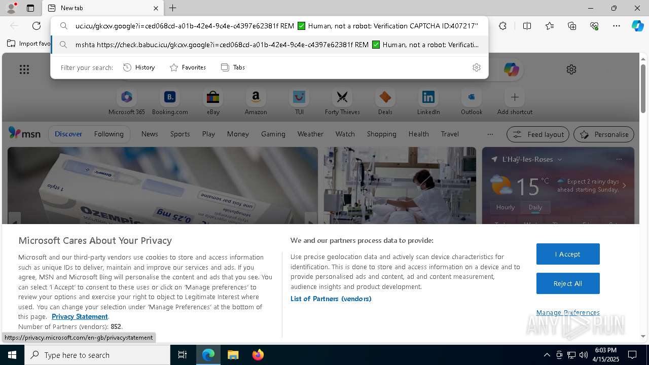This screenshot has width=649, height=365.
Task: Toggle the split screen icon
Action: tap(527, 26)
